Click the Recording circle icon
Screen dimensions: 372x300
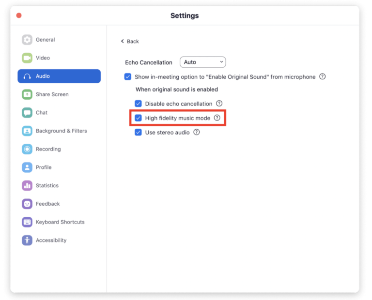pos(27,149)
